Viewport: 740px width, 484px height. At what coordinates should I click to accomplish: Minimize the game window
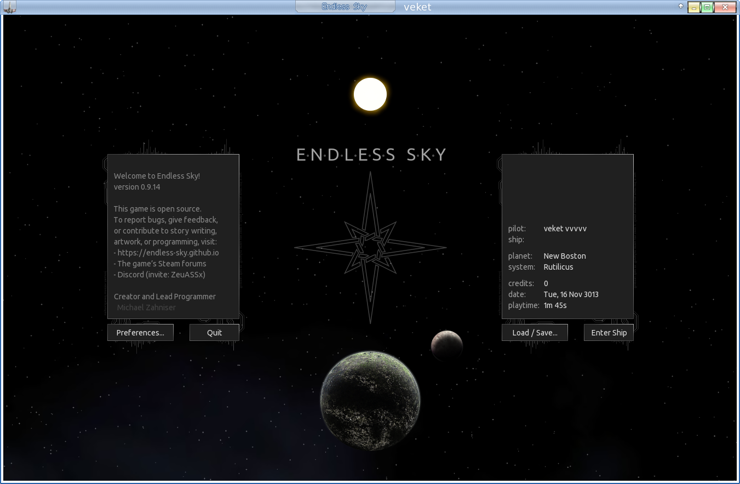point(694,8)
